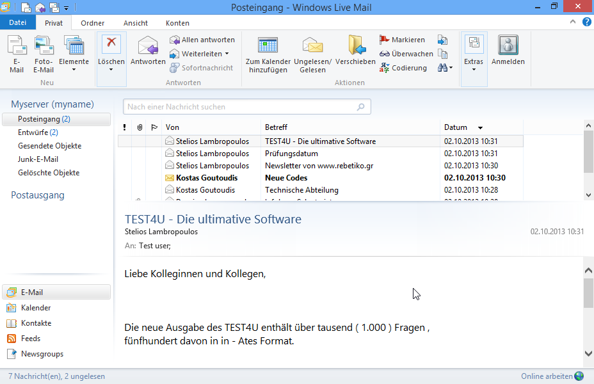Expand the Löschen dropdown arrow

111,70
